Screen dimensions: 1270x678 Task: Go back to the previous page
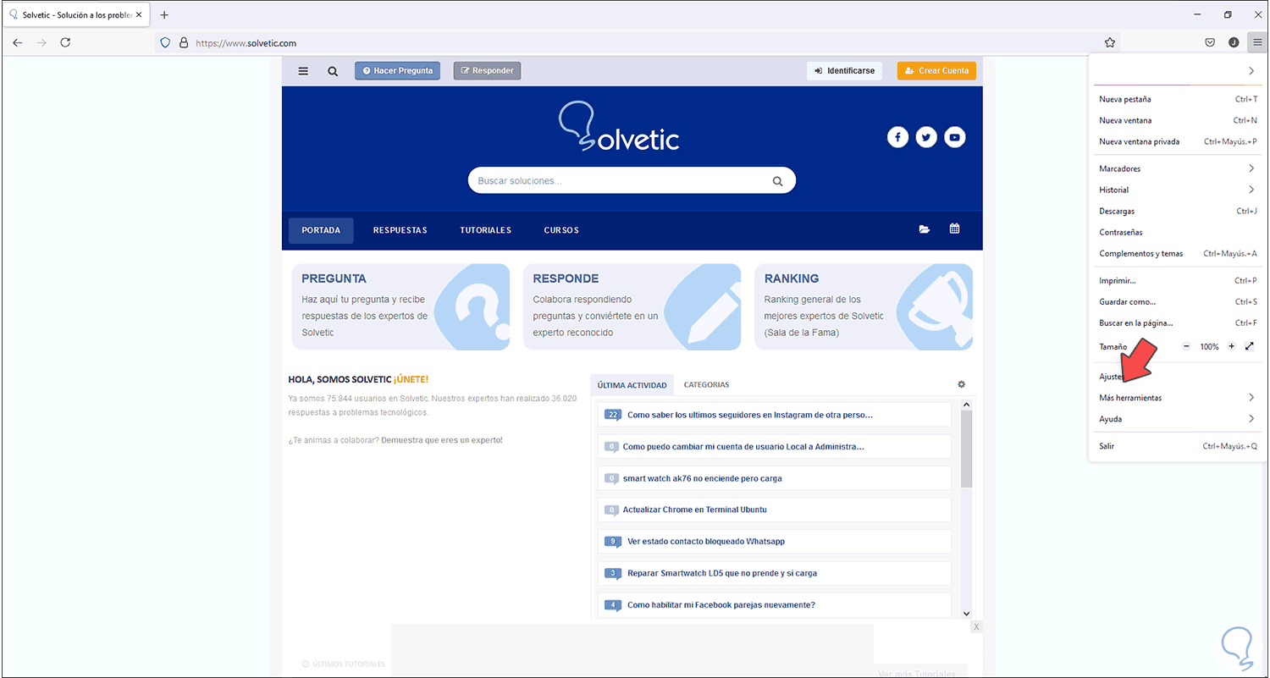point(18,42)
